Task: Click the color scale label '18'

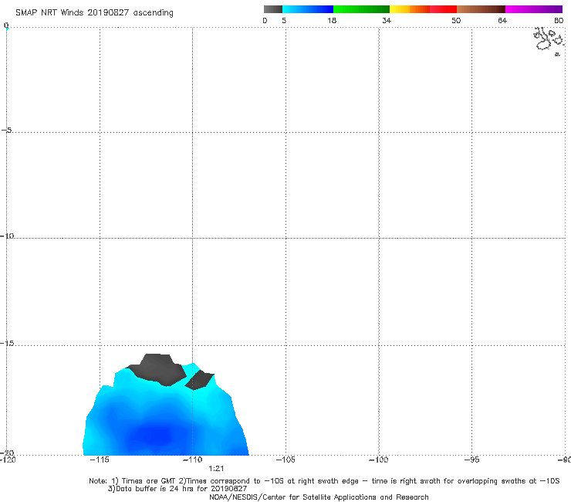Action: [x=332, y=21]
